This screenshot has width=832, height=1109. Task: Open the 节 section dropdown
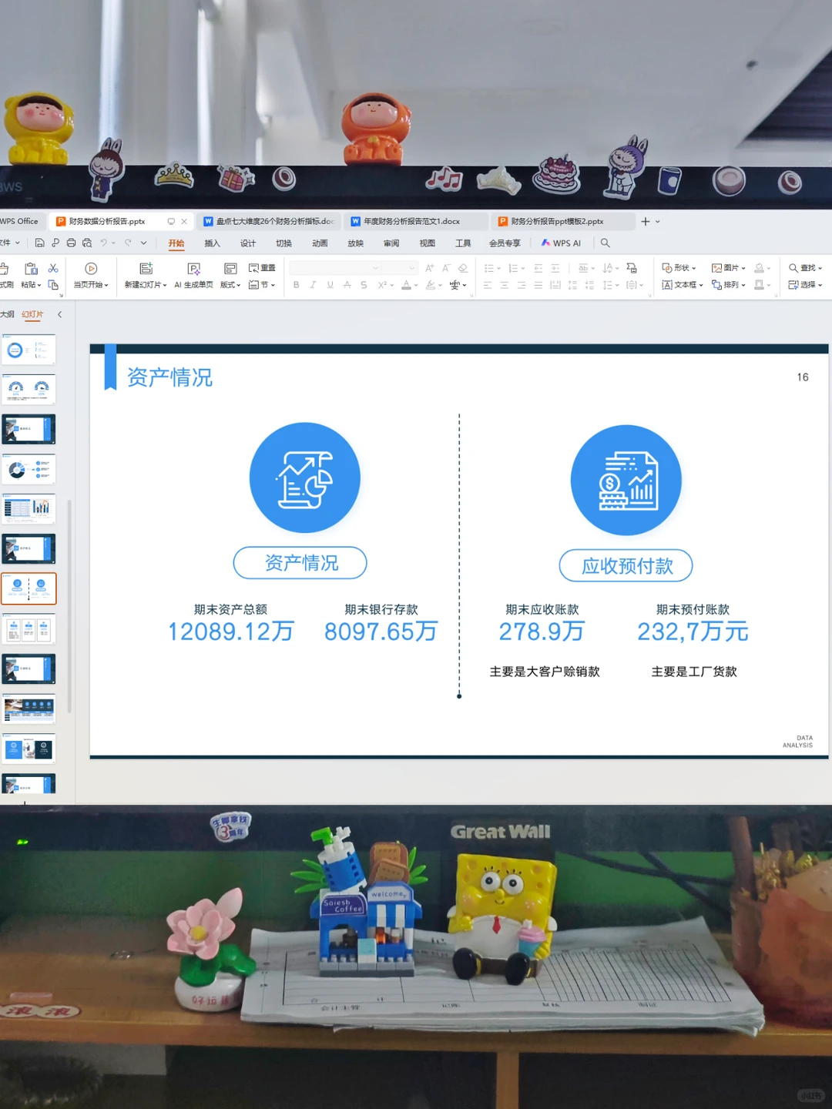click(x=262, y=285)
